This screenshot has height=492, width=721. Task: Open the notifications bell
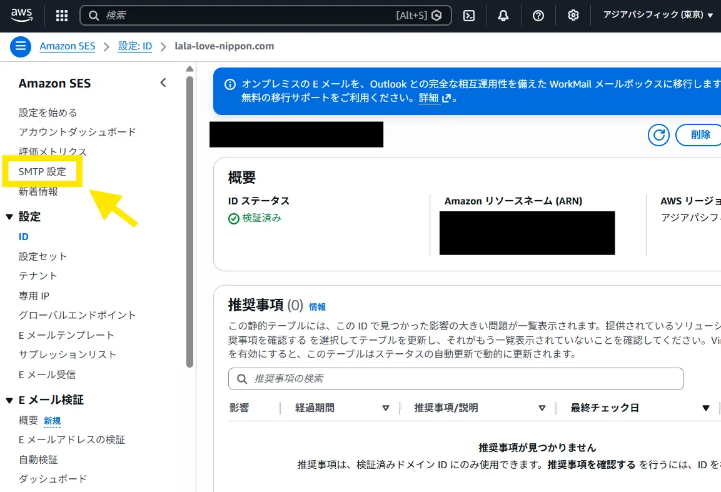503,16
